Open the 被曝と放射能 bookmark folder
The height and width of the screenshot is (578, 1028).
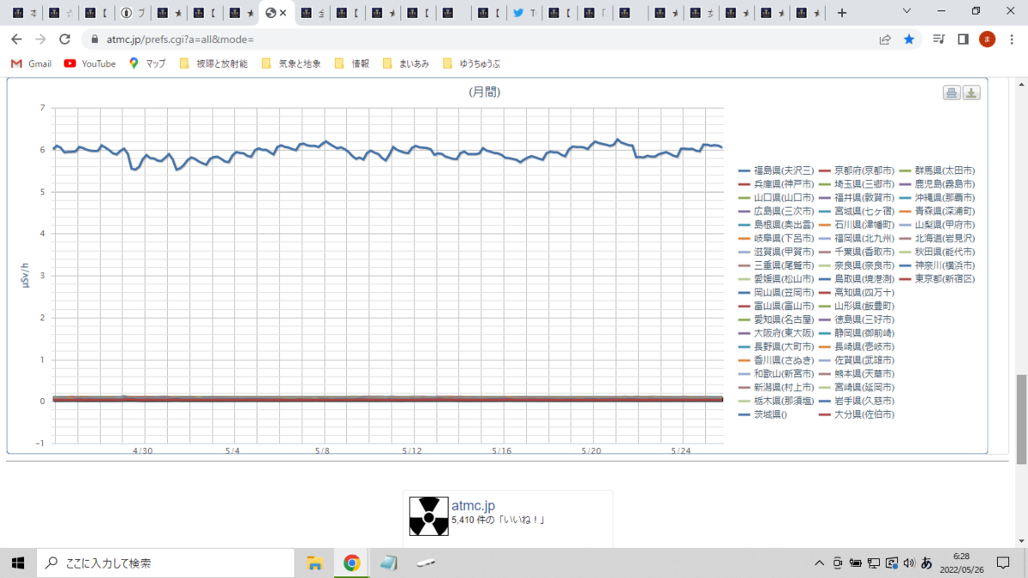coord(212,63)
